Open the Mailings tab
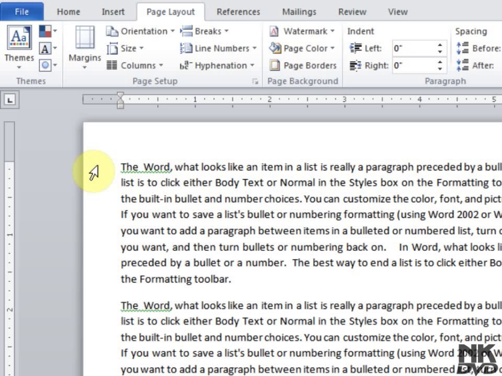Image resolution: width=502 pixels, height=376 pixels. point(299,12)
